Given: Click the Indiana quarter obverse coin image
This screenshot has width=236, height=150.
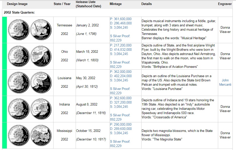Looking at the screenshot, I should pyautogui.click(x=19, y=109).
